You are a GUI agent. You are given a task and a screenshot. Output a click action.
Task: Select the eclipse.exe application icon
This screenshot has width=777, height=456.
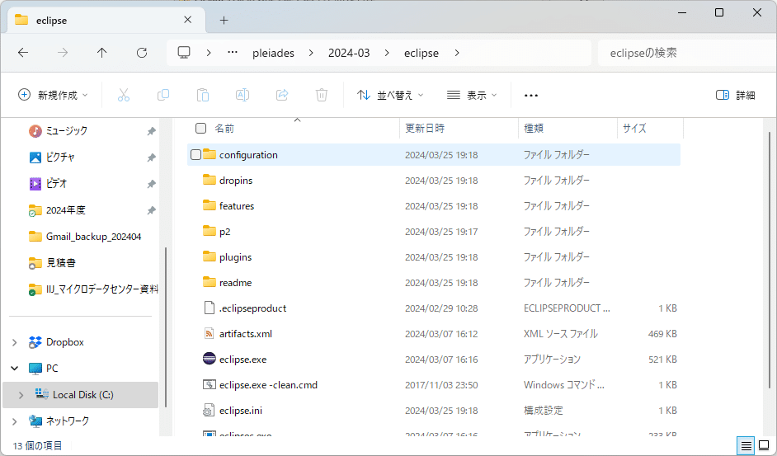(210, 359)
